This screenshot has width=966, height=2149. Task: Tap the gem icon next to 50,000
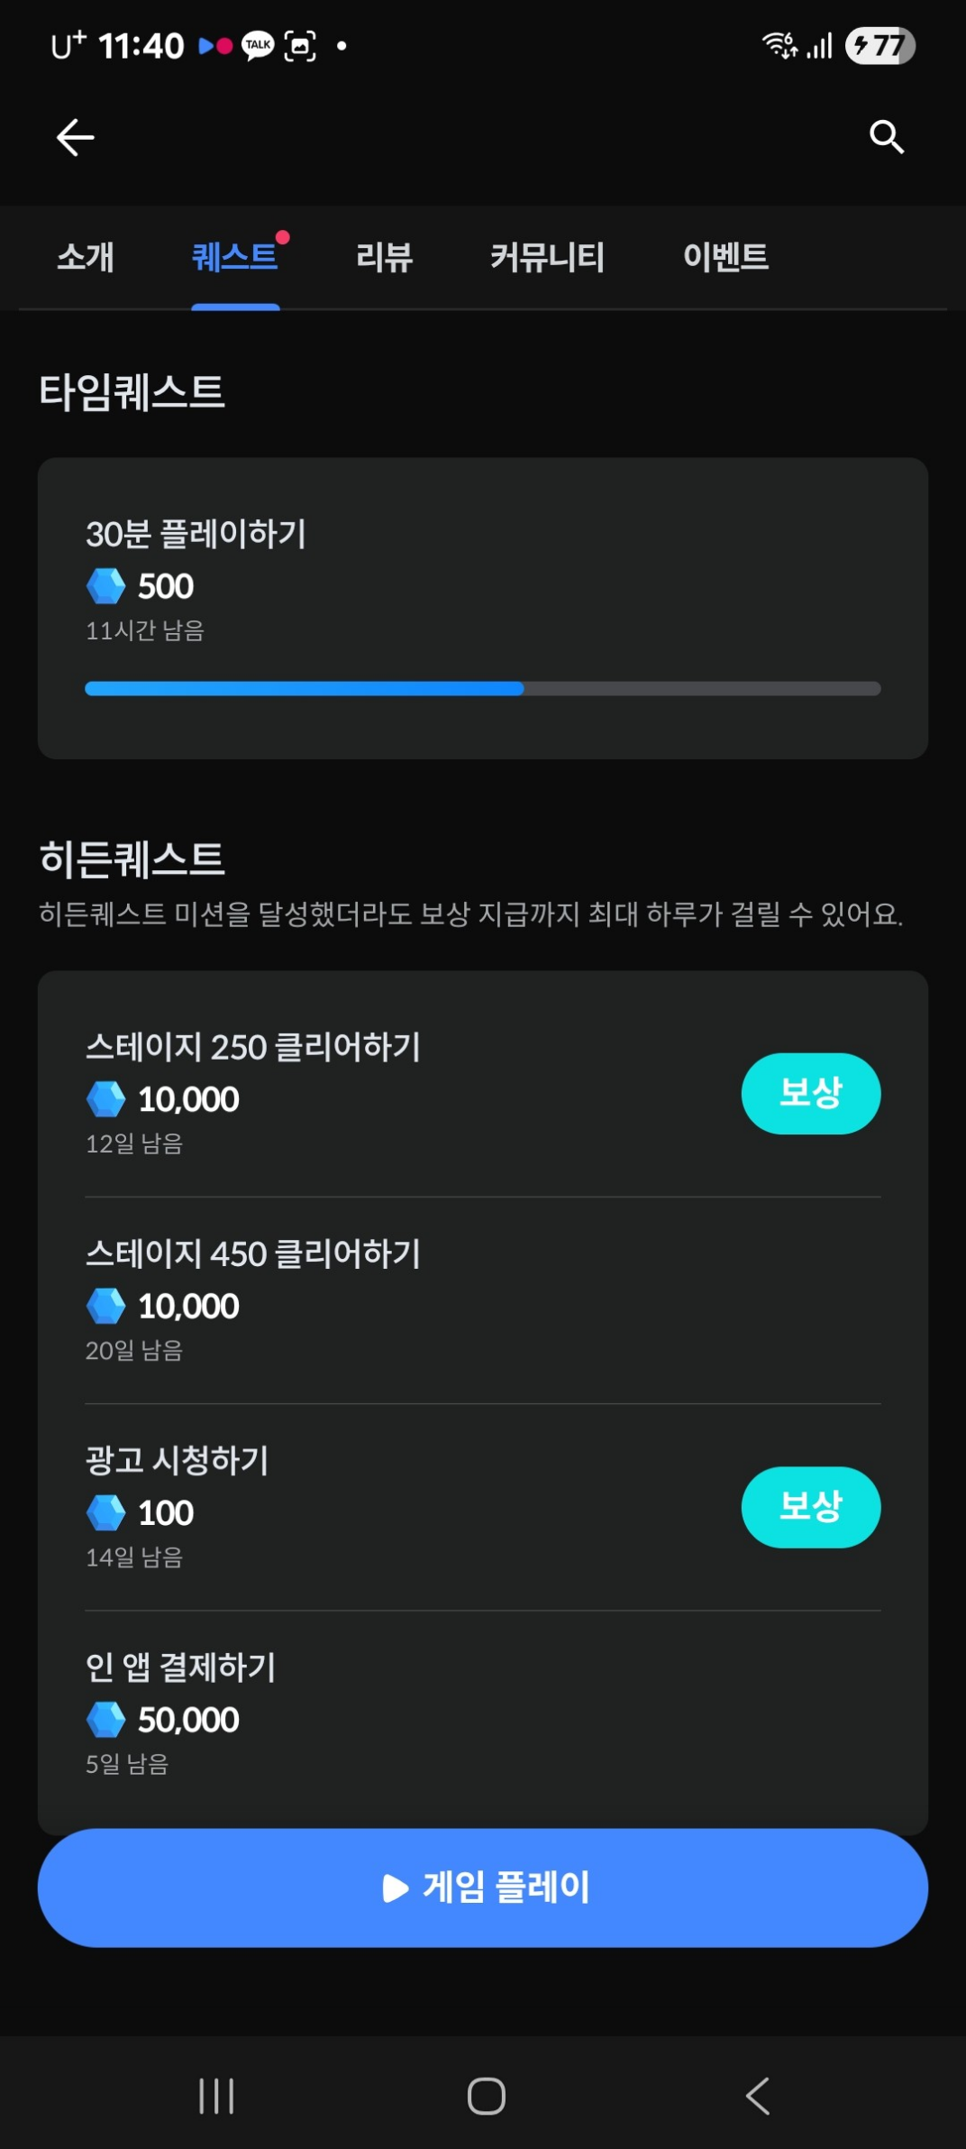(105, 1720)
